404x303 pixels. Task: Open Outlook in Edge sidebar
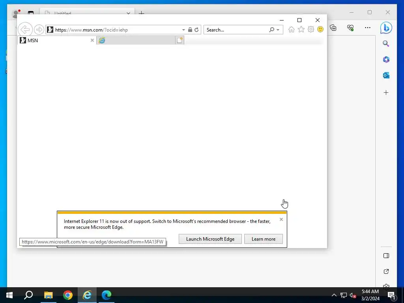(386, 75)
